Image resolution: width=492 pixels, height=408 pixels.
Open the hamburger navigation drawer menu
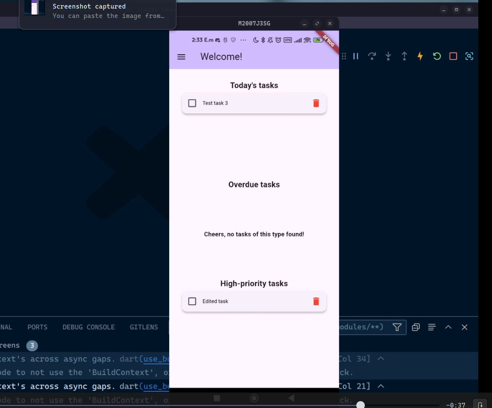point(182,57)
